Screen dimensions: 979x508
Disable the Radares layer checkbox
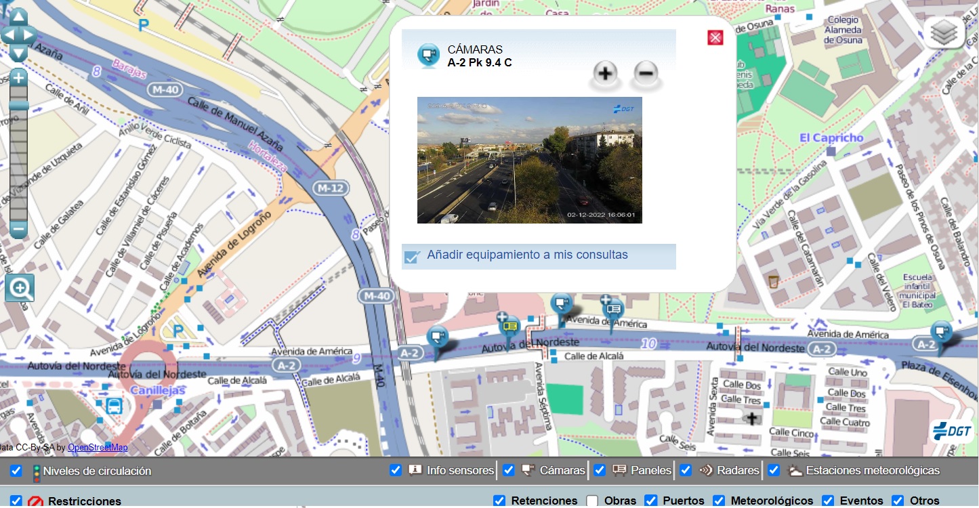(686, 470)
